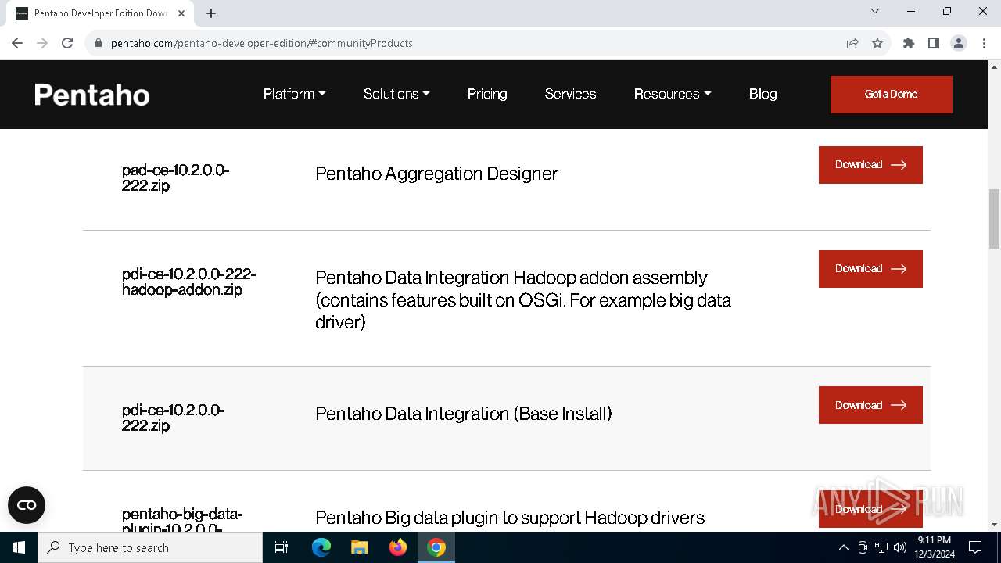The height and width of the screenshot is (563, 1001).
Task: Download Pentaho Aggregation Designer zip
Action: click(x=870, y=165)
